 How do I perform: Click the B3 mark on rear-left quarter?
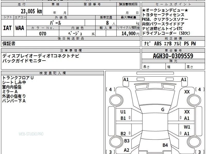127,141
